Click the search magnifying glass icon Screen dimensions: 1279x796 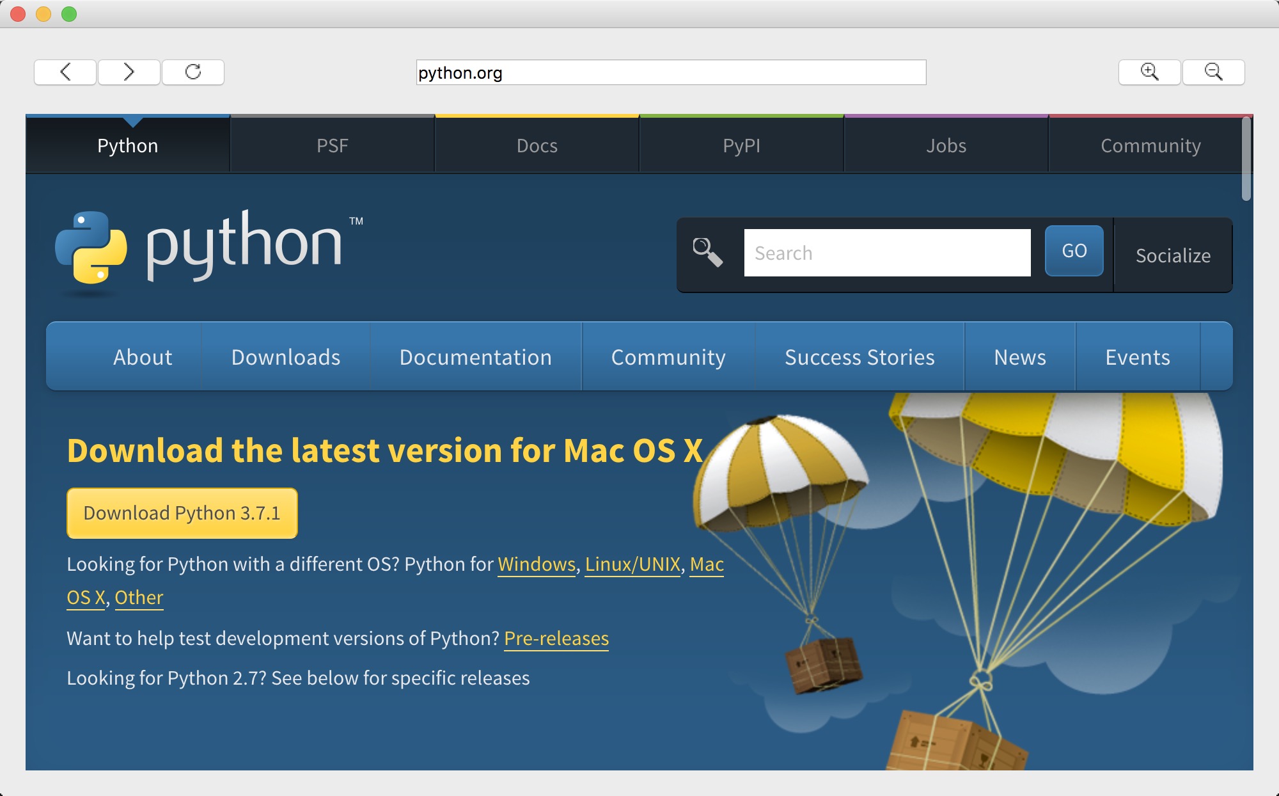pyautogui.click(x=707, y=252)
